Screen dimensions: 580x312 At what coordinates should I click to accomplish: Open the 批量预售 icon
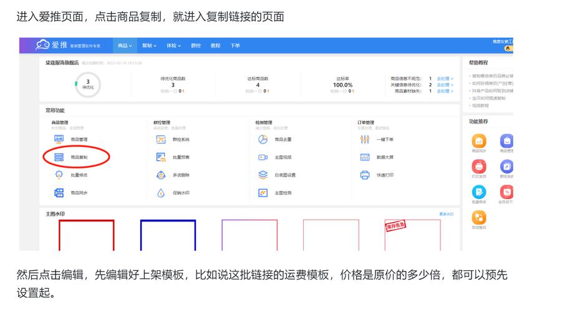[161, 157]
